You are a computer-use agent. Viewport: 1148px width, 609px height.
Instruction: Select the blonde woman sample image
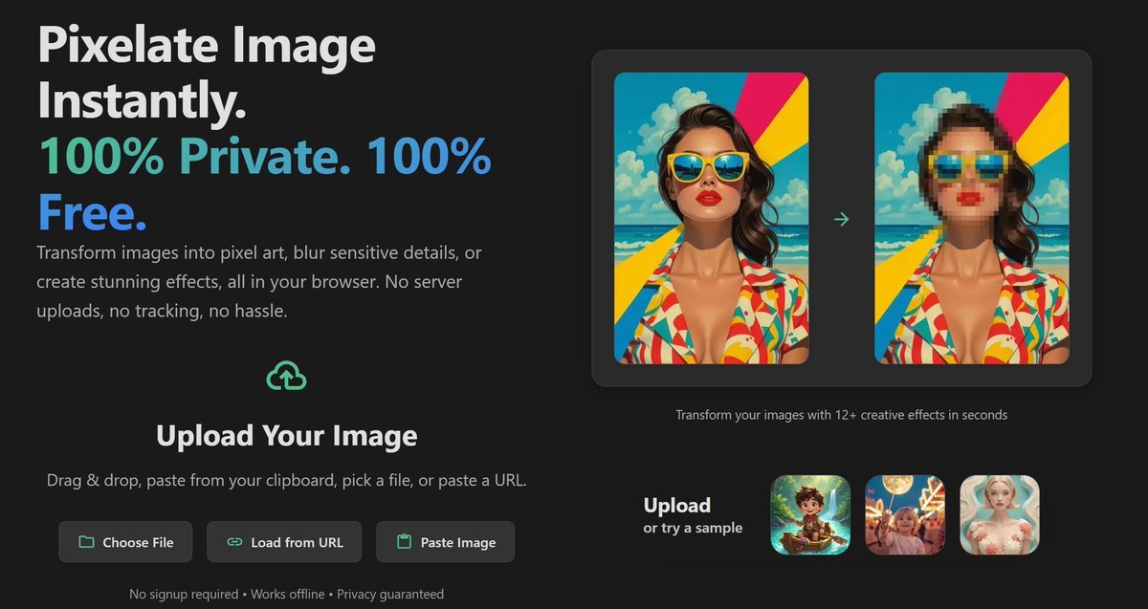click(1000, 515)
